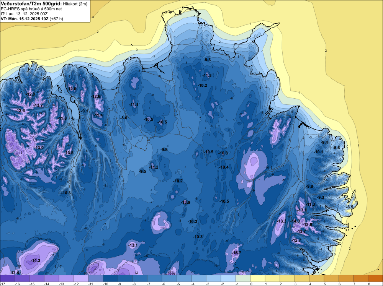
Task: Click the 'Hitakort (2m)' header text
Action: [75, 4]
